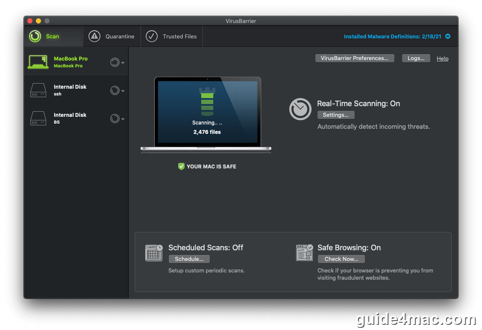The height and width of the screenshot is (330, 482).
Task: Open VirusBarrier Preferences
Action: [355, 58]
